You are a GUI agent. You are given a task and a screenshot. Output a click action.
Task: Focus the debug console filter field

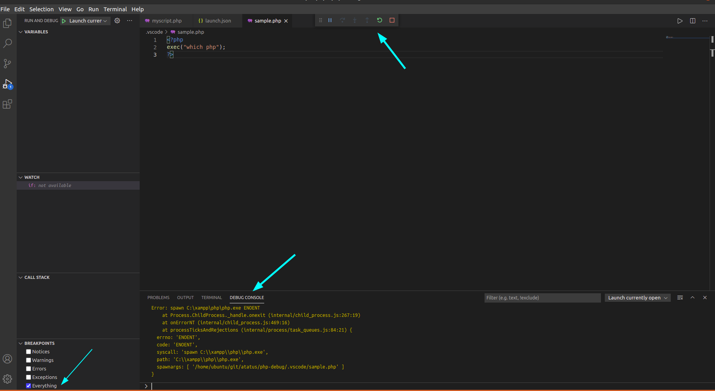pyautogui.click(x=542, y=298)
